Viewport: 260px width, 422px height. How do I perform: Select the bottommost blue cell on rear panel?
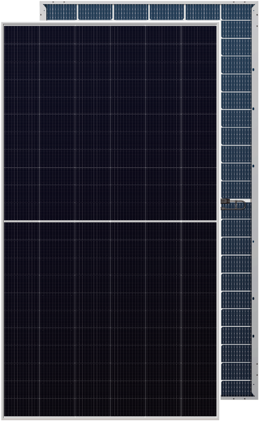(236, 389)
